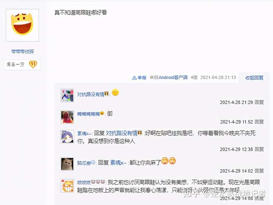Screen dimensions: 273x205
Task: Collapse replies with 收起回复
Action: point(254,78)
